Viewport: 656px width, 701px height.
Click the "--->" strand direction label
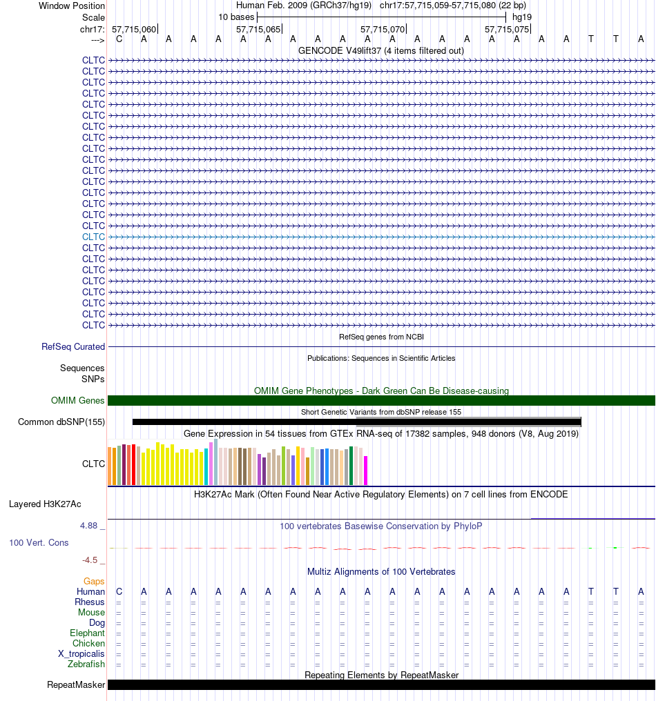tap(97, 40)
